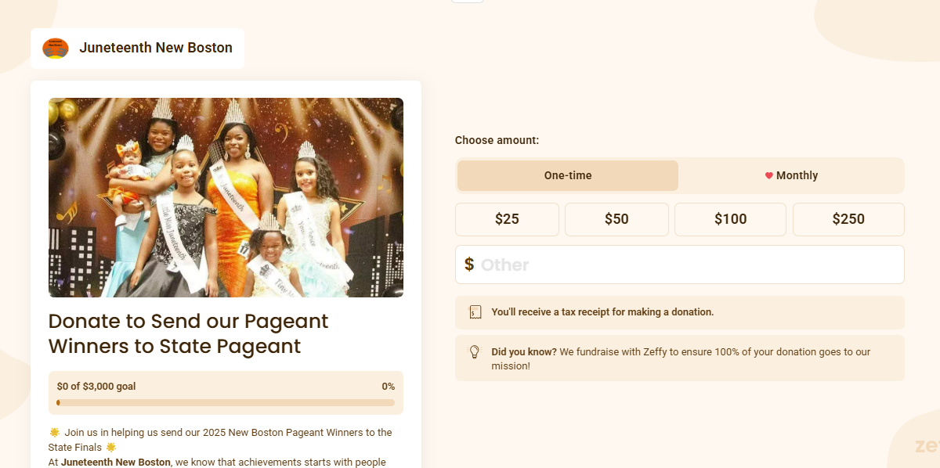The width and height of the screenshot is (940, 468).
Task: Click the tax receipt icon
Action: (475, 312)
